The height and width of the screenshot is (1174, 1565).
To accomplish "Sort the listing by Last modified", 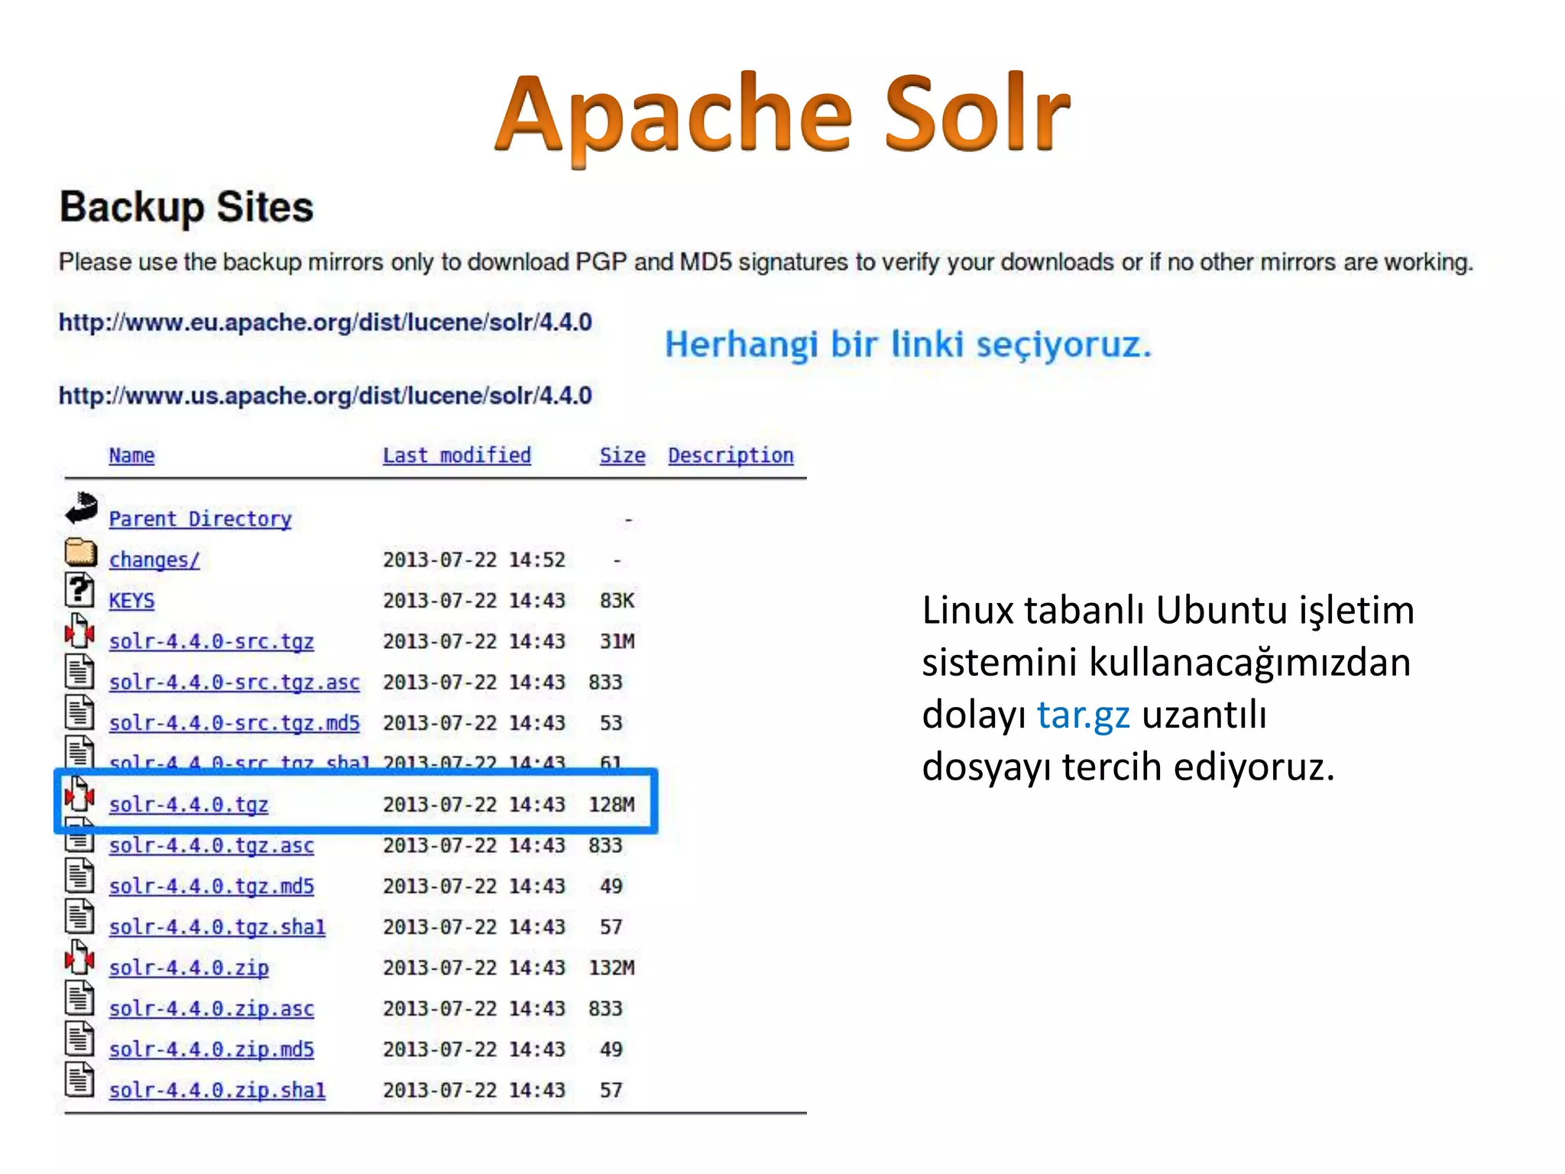I will [x=456, y=456].
